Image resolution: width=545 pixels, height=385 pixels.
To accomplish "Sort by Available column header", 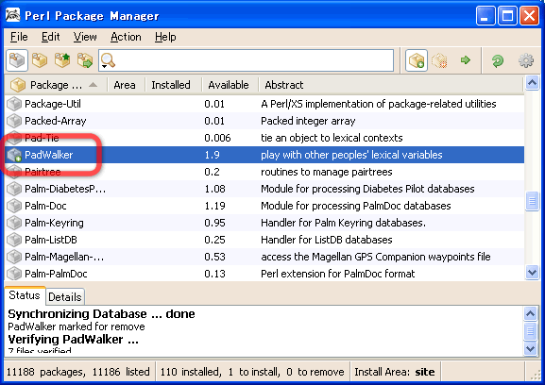I will pyautogui.click(x=229, y=85).
